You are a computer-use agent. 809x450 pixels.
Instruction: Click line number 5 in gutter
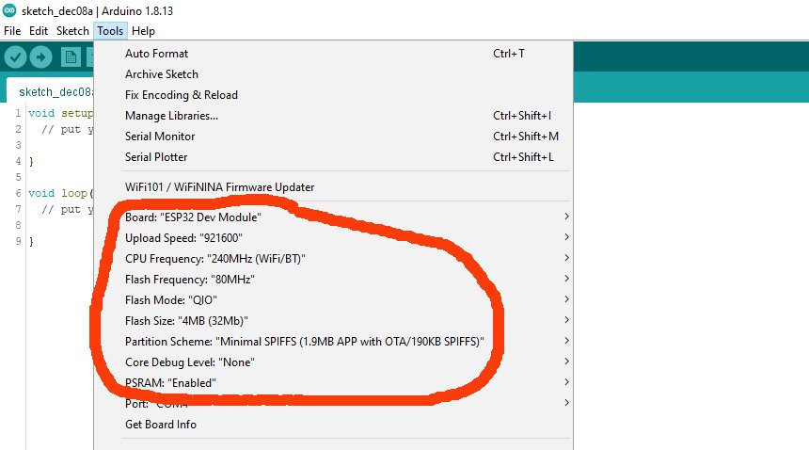[18, 177]
